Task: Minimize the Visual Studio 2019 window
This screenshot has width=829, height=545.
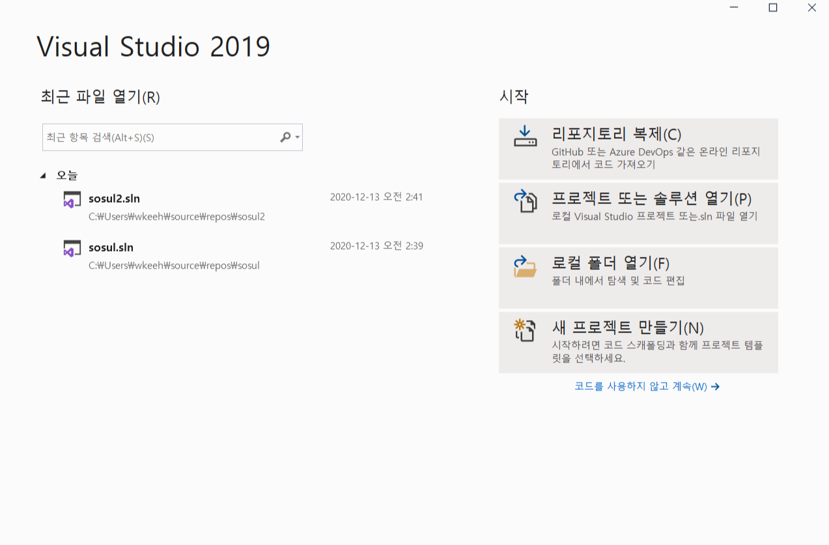Action: [x=734, y=8]
